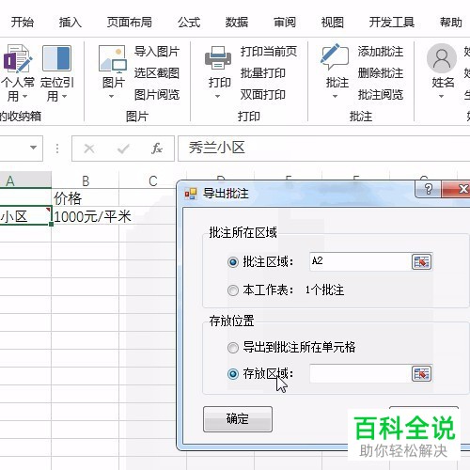Confirm formula entry with the checkmark icon
470x470 pixels.
click(123, 149)
